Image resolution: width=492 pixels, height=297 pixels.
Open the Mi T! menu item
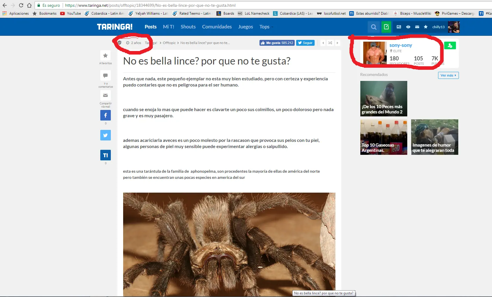tap(169, 27)
